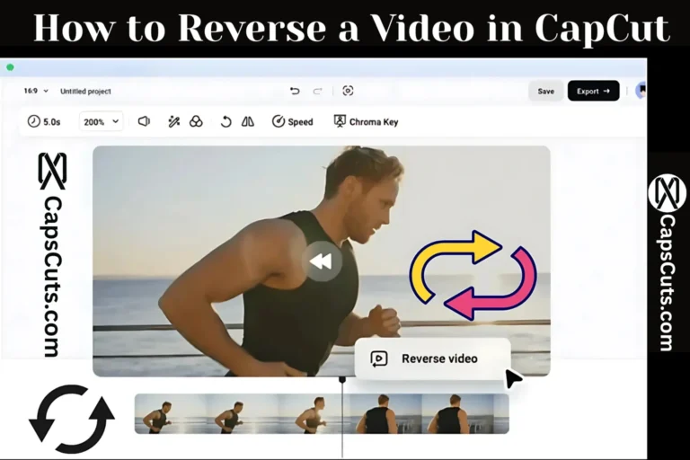Image resolution: width=690 pixels, height=460 pixels.
Task: Open the color filters circles icon
Action: [196, 121]
